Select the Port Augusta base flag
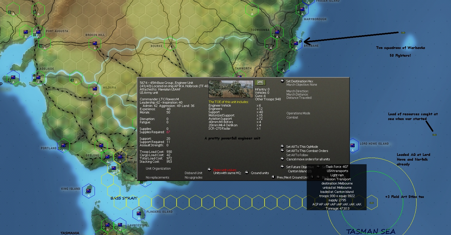Viewport: 451px width, 235px height. pos(38,32)
